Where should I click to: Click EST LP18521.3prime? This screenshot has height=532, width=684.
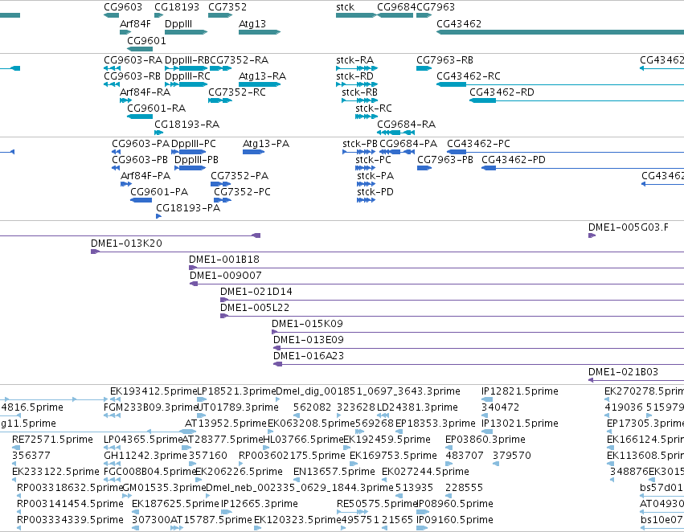(x=202, y=399)
